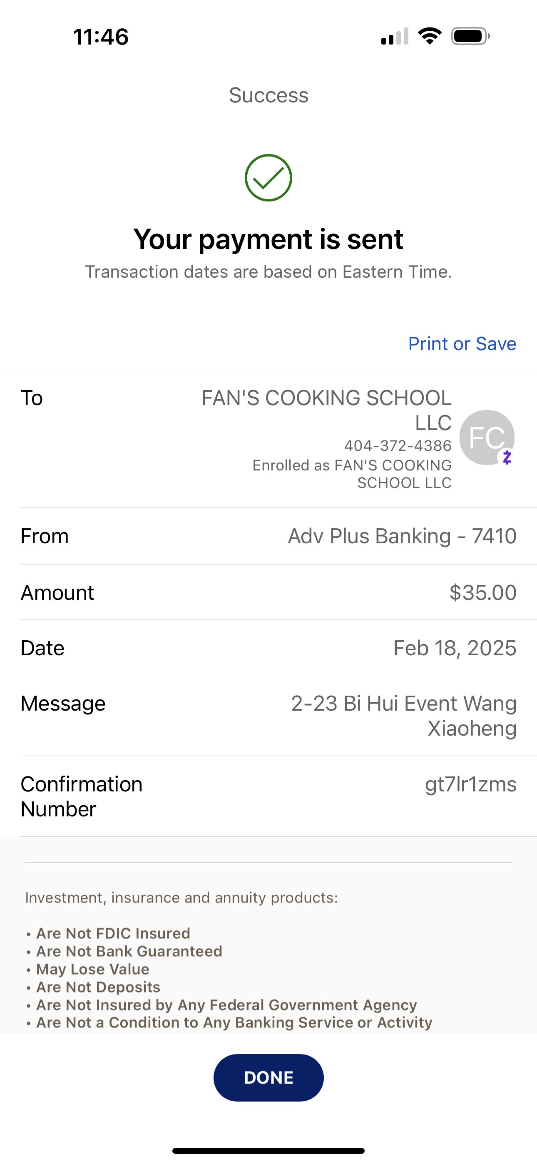Screen dimensions: 537x1164
Task: Tap the 11:46 clock in status bar
Action: [x=101, y=37]
